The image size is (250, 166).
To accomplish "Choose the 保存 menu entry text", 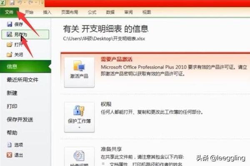I will [19, 24].
